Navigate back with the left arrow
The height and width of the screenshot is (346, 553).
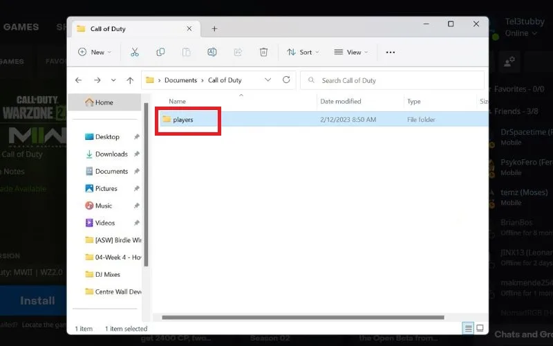[78, 80]
